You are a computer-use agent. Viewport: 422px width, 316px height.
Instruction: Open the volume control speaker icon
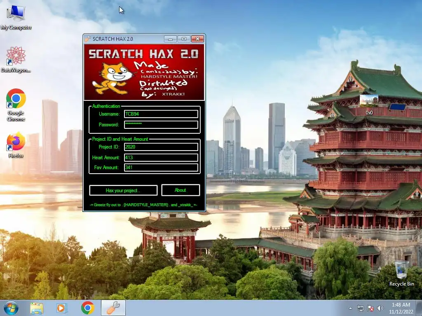coord(380,309)
